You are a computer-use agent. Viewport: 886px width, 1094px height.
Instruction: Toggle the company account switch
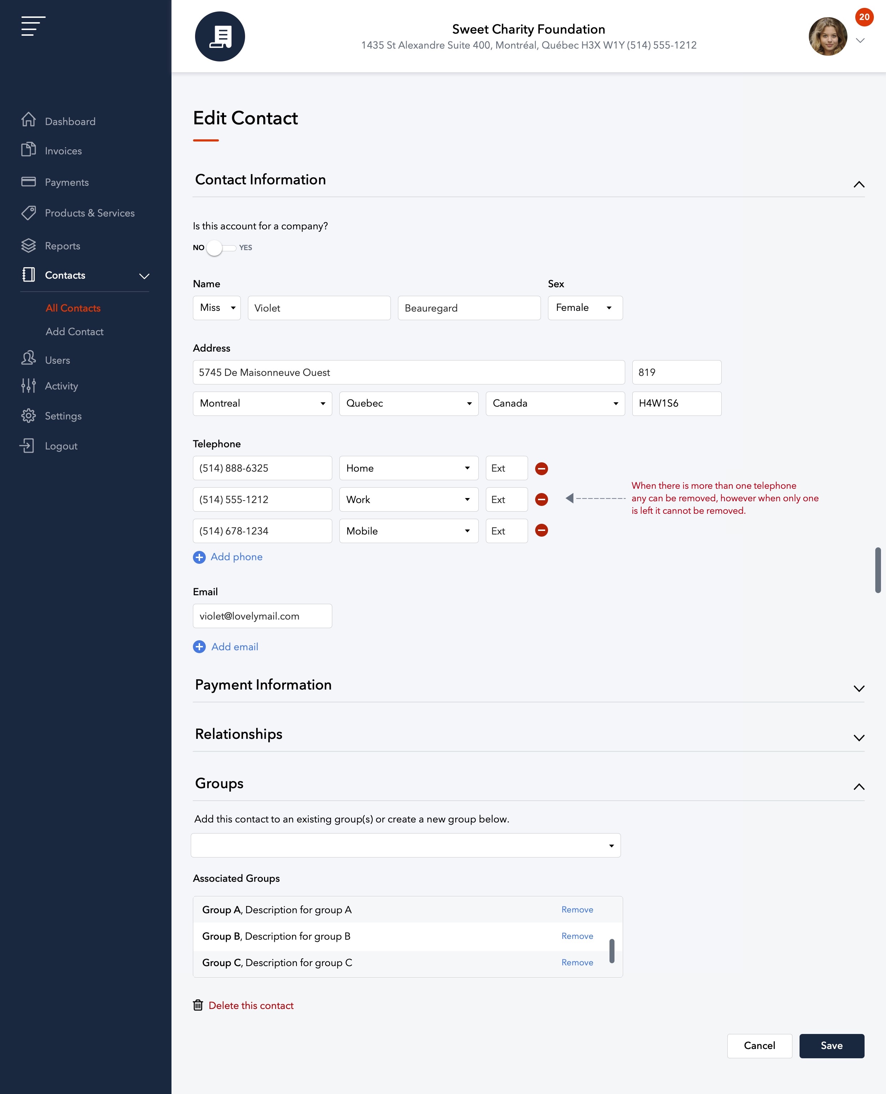pos(222,248)
